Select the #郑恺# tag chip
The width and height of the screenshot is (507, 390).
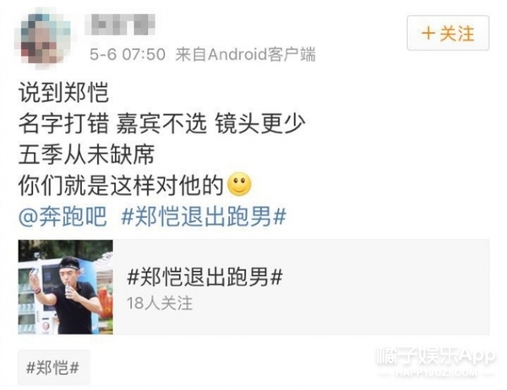[x=53, y=367]
